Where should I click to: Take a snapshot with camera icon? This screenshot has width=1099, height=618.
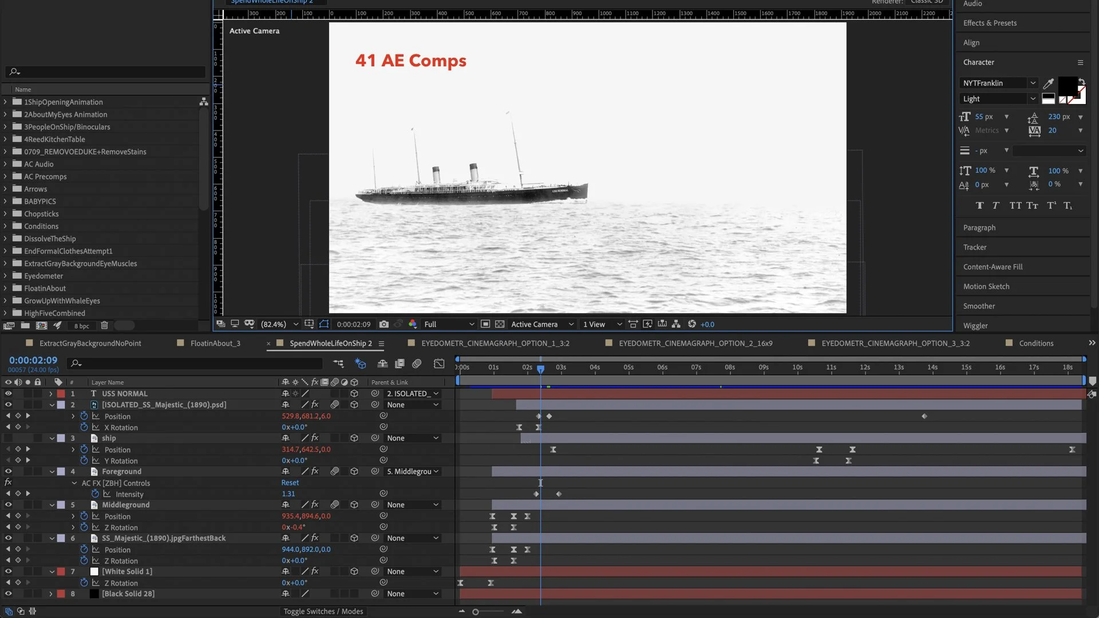point(384,324)
